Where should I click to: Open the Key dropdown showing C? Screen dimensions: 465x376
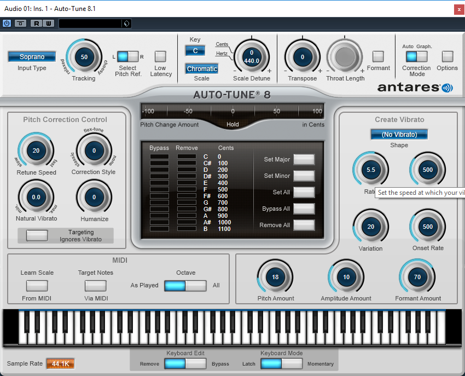pyautogui.click(x=195, y=51)
